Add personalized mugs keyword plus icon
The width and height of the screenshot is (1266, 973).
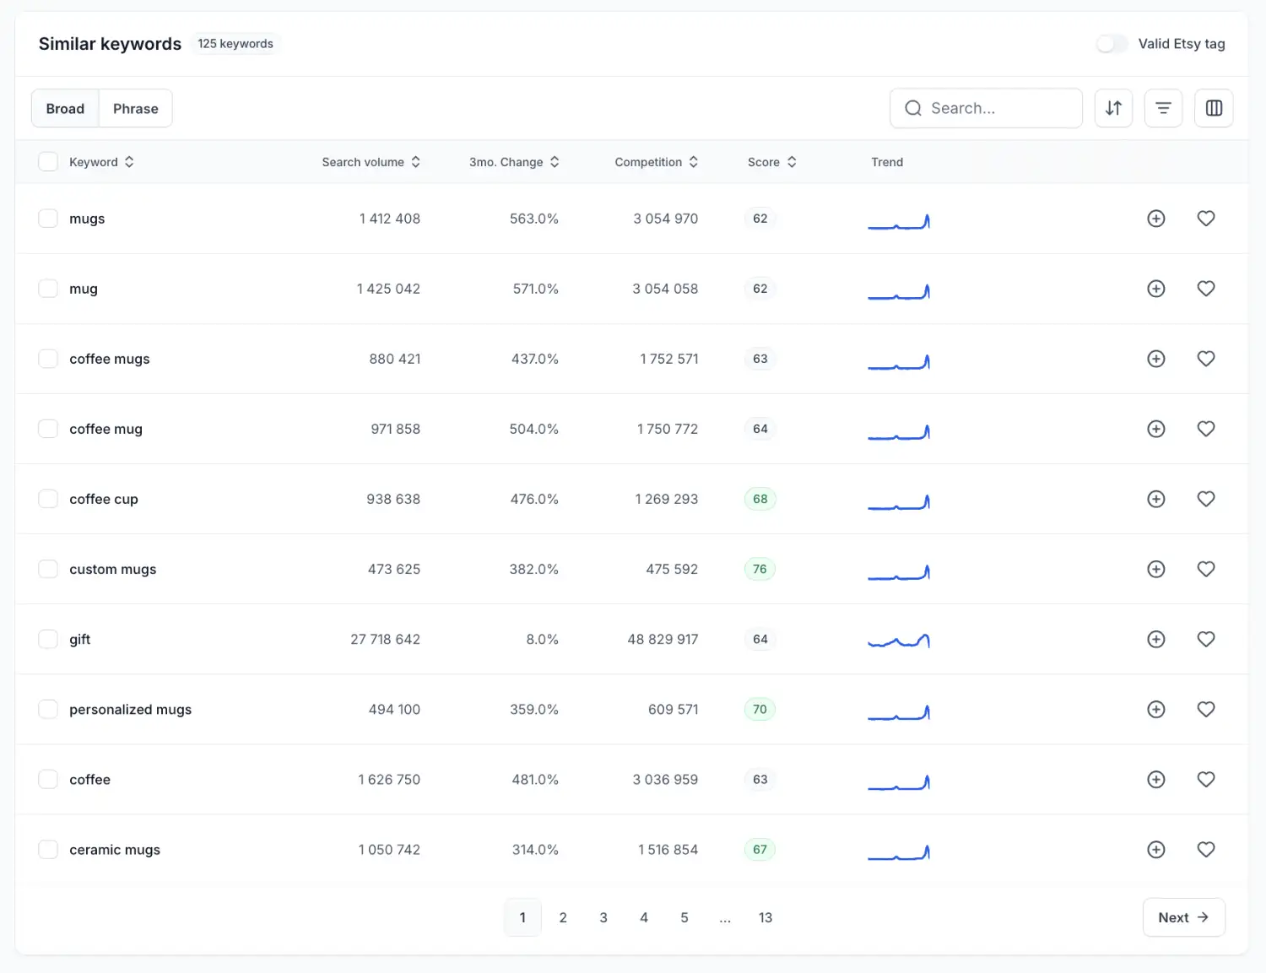pyautogui.click(x=1156, y=709)
